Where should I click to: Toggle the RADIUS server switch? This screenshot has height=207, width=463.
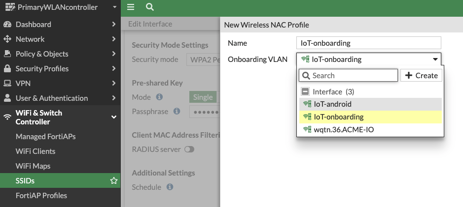tap(189, 149)
